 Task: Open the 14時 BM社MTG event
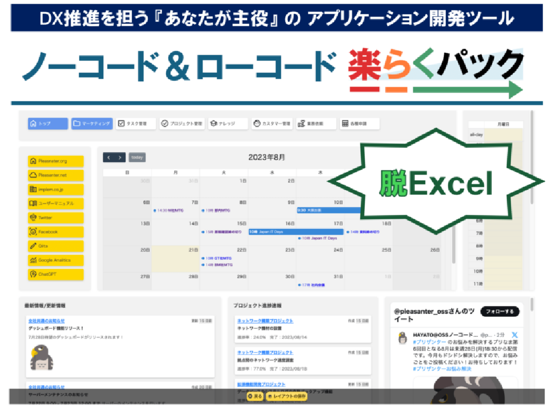[x=217, y=265]
